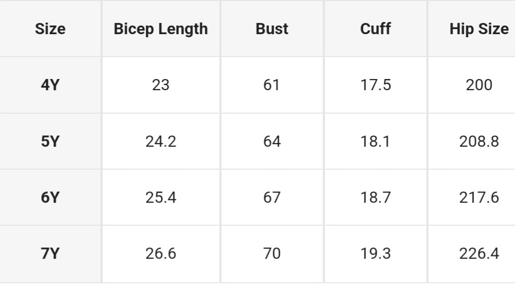530x289 pixels.
Task: Click cuff value 18.7
Action: pyautogui.click(x=375, y=197)
